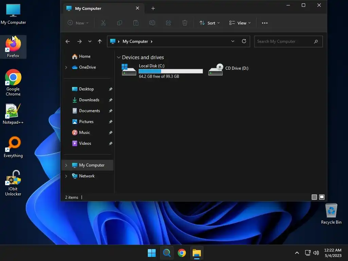Open recent locations chevron near navigation arrows
This screenshot has width=348, height=261.
[90, 41]
